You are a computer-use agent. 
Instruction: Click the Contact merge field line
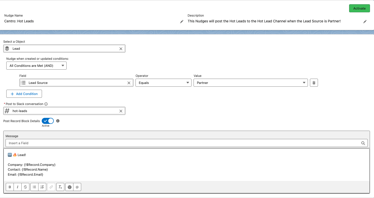click(x=28, y=170)
